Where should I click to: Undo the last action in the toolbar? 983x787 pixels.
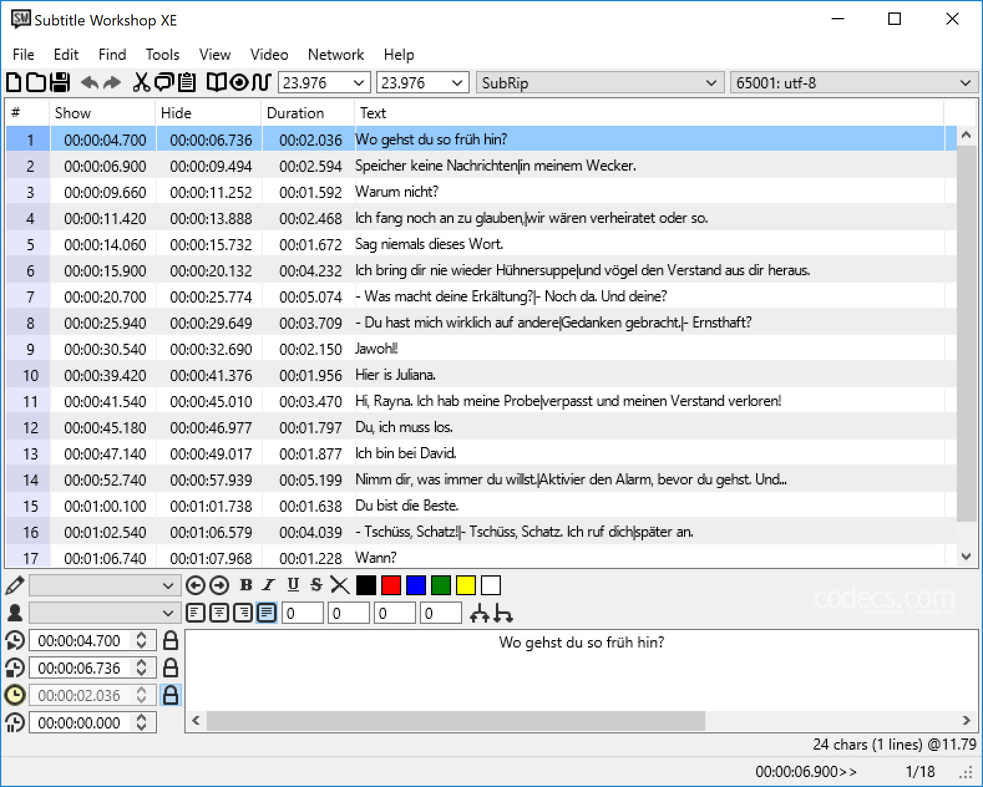pos(90,82)
